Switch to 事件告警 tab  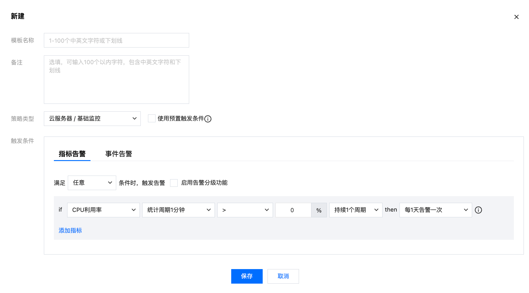pyautogui.click(x=119, y=154)
